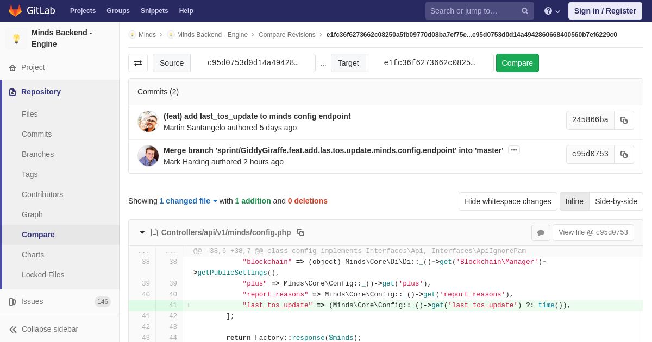Viewport: 652px width, 342px height.
Task: Switch diff view to Side-by-side
Action: (616, 201)
